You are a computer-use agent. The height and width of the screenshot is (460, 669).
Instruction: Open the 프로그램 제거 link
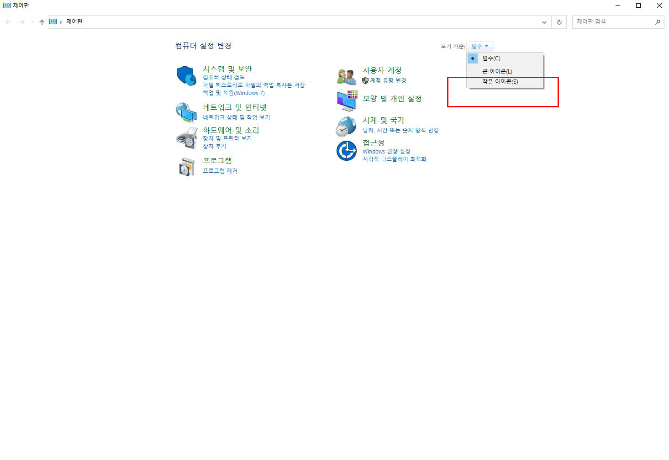[x=220, y=171]
